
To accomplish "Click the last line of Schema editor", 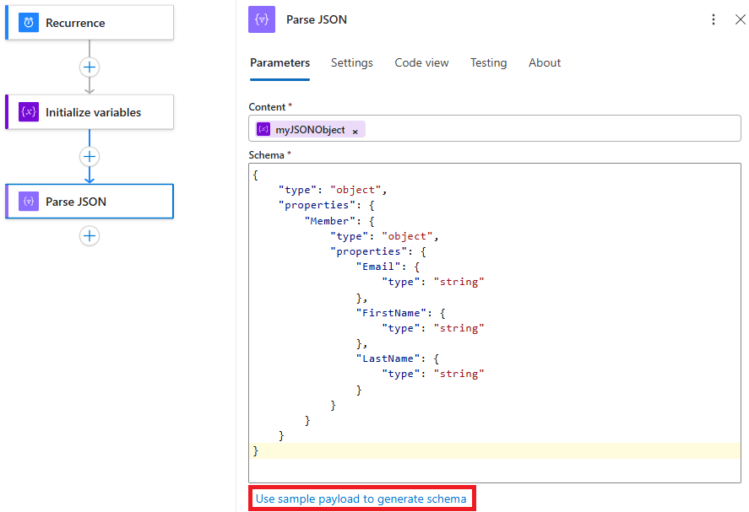I will [x=494, y=450].
